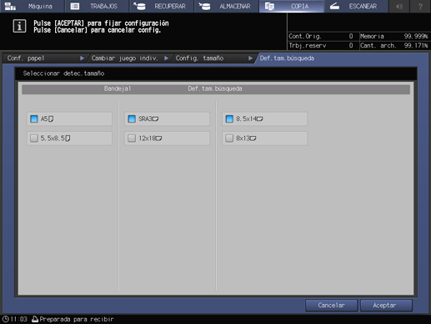Toggle the SRA3 size checkbox
This screenshot has width=431, height=324.
tap(132, 119)
